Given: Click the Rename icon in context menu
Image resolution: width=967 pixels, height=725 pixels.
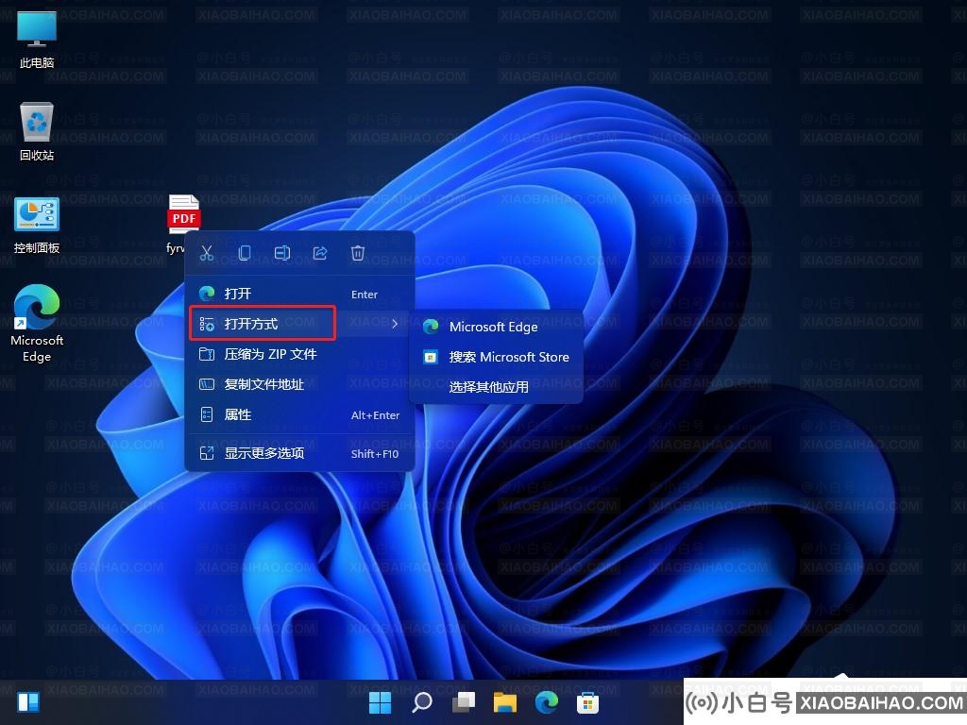Looking at the screenshot, I should 281,253.
